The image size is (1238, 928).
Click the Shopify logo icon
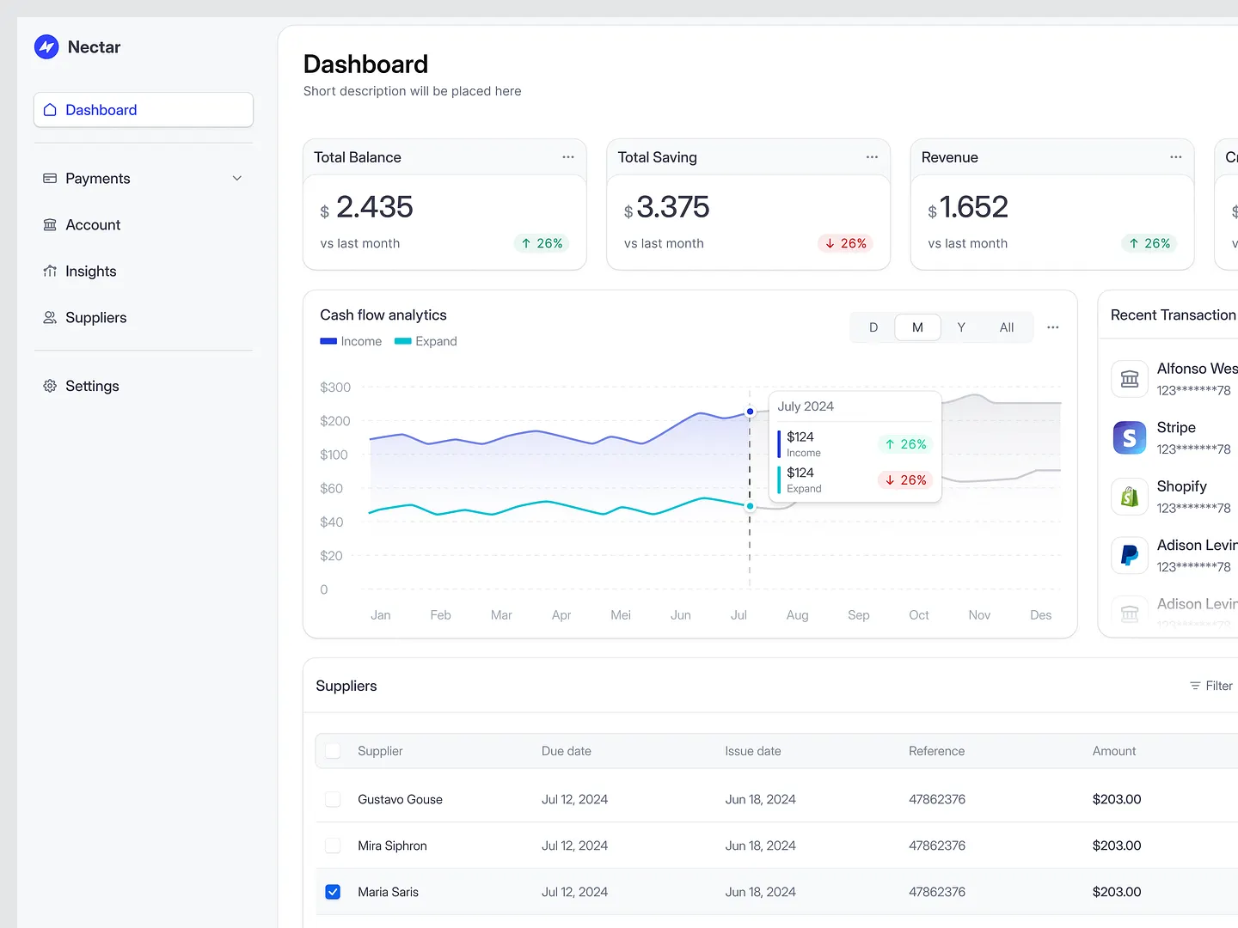coord(1130,497)
